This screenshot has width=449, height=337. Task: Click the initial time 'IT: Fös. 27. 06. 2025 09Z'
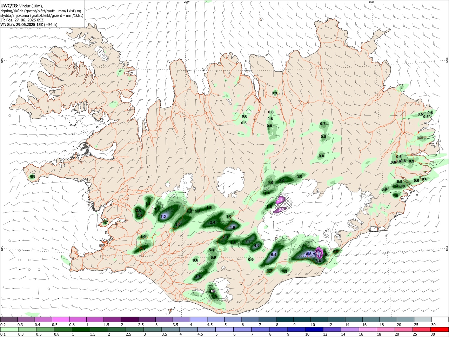(23, 20)
